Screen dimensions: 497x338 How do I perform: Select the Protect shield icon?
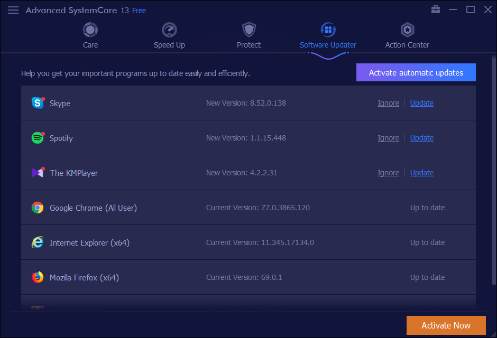click(248, 30)
